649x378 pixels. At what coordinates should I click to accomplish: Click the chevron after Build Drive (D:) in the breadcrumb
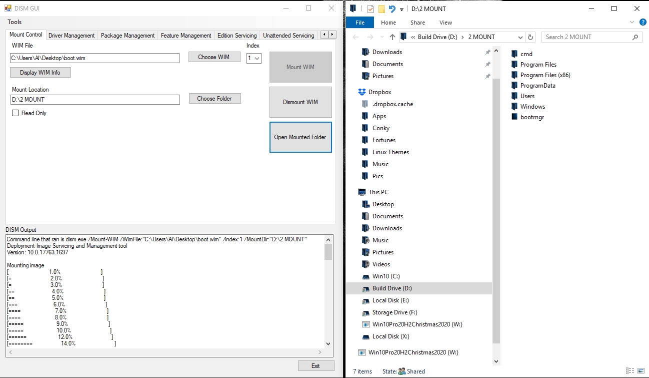pyautogui.click(x=463, y=37)
